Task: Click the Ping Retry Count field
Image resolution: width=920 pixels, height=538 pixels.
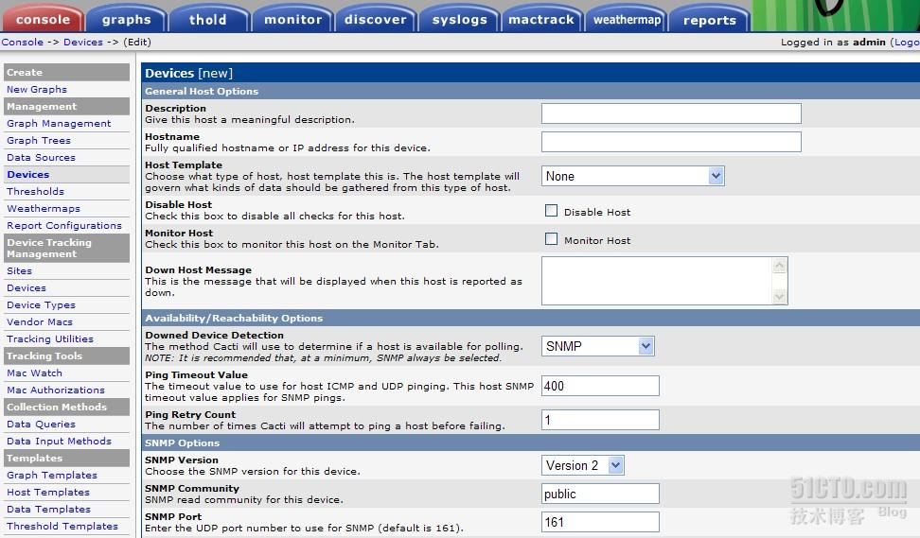Action: point(600,420)
